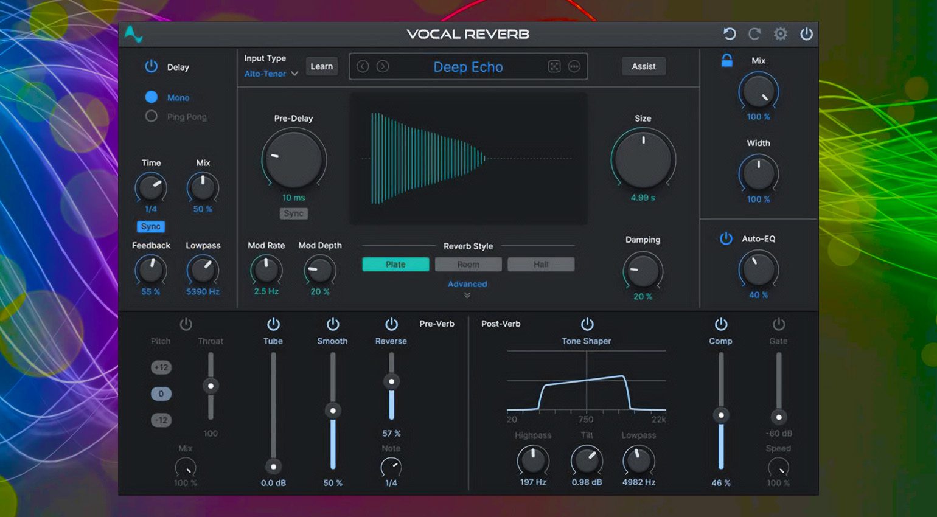This screenshot has width=937, height=517.
Task: Open the Deep Echo preset list
Action: pos(468,67)
